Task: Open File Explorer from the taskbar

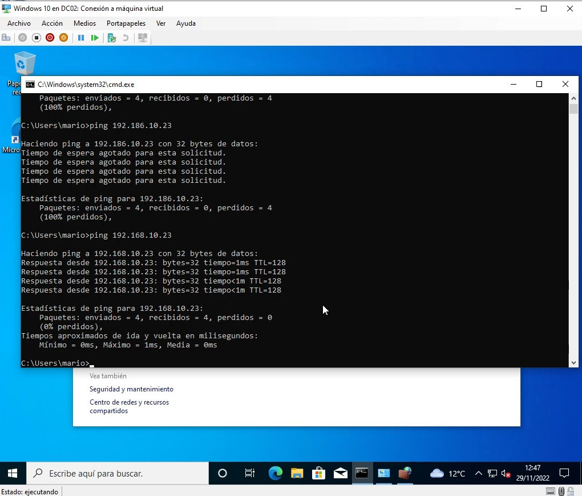Action: [x=297, y=473]
